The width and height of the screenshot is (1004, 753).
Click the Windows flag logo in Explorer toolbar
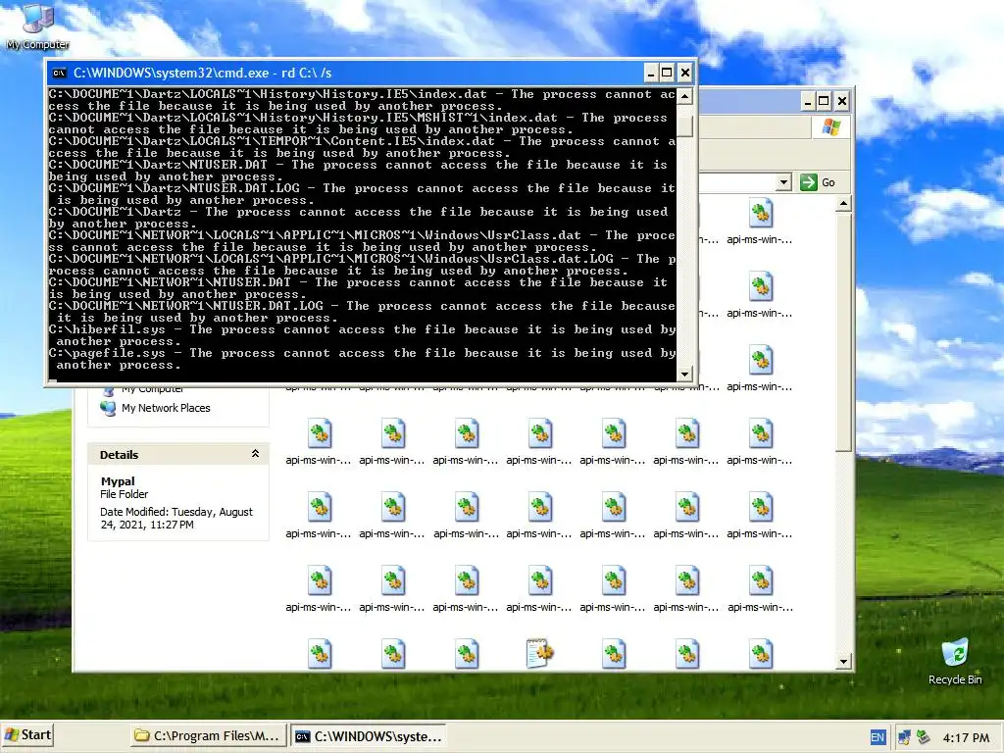(831, 126)
